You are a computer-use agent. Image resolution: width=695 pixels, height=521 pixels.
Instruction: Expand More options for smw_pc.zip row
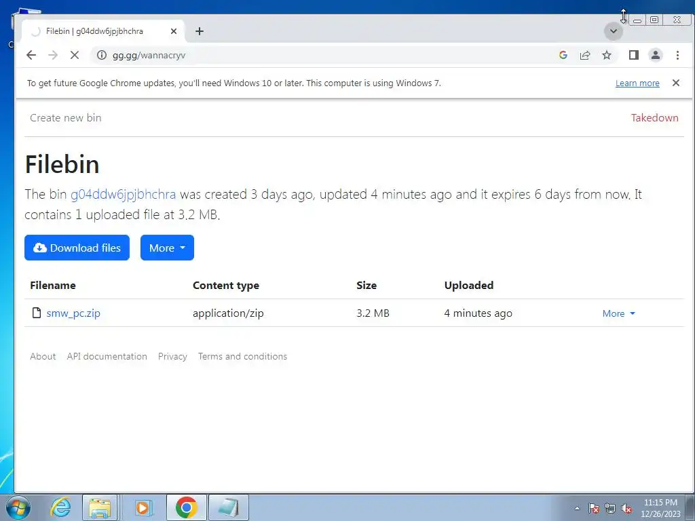click(619, 313)
